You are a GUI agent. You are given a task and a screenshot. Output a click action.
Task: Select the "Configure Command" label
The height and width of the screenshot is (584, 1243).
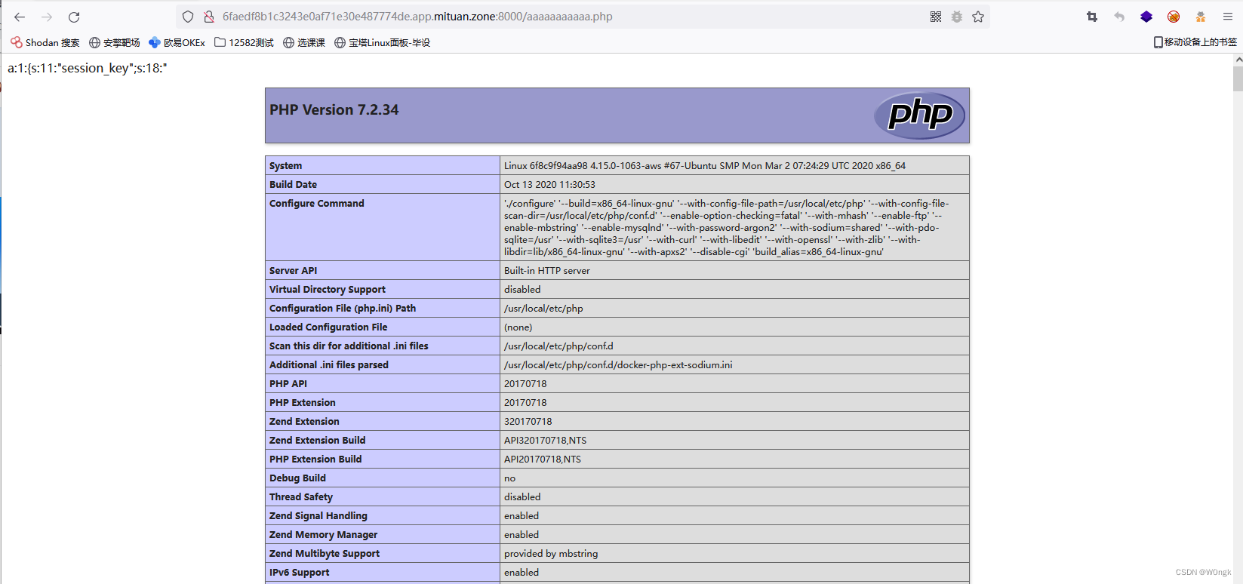pyautogui.click(x=316, y=204)
